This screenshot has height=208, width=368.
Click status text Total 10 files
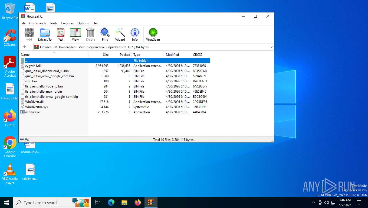173,140
